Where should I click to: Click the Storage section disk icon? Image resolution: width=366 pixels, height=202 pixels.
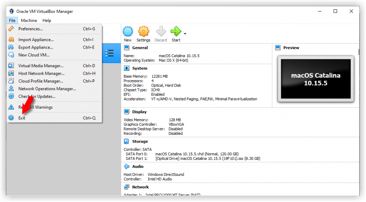(x=127, y=141)
